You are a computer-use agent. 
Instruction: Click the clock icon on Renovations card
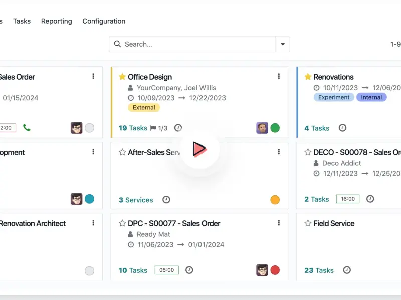[x=342, y=128]
